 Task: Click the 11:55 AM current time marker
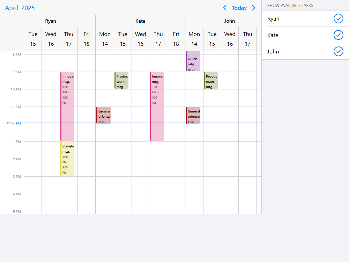pos(14,123)
